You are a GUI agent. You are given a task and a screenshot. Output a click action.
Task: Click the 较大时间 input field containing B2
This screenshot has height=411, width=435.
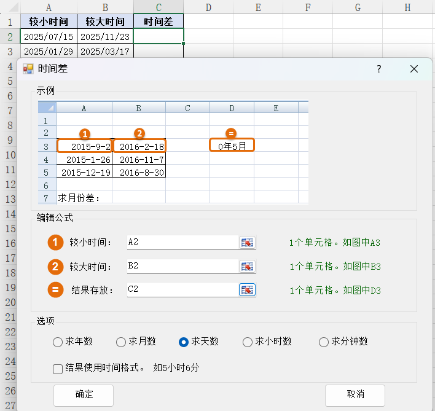pos(182,267)
